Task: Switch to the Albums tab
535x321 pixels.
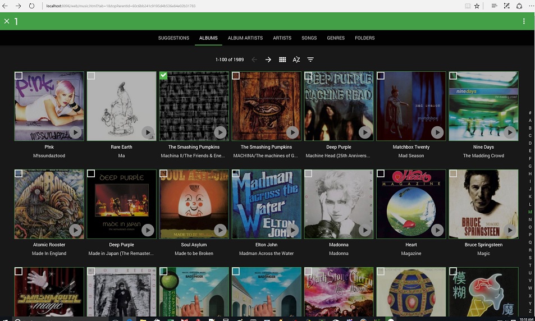Action: pos(208,38)
